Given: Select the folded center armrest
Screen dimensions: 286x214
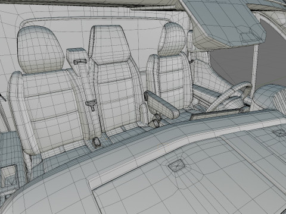Looking at the screenshot, I should [x=161, y=105].
